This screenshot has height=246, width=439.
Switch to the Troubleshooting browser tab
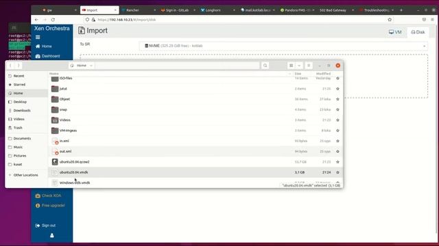coord(376,10)
